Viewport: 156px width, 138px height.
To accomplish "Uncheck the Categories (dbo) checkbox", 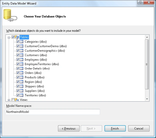I will point(18,42).
